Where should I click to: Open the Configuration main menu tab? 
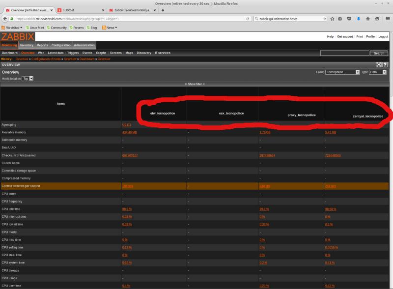pyautogui.click(x=61, y=45)
